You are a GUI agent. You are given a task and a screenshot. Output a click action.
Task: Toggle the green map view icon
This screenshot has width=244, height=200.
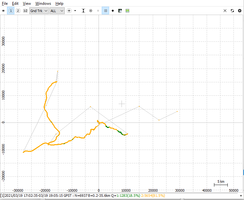(x=128, y=11)
